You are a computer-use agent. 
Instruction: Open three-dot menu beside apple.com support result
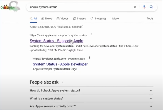coord(91,34)
